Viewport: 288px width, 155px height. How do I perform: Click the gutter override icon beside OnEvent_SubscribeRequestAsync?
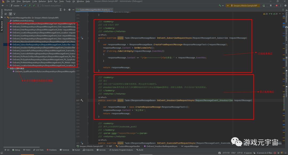82,38
